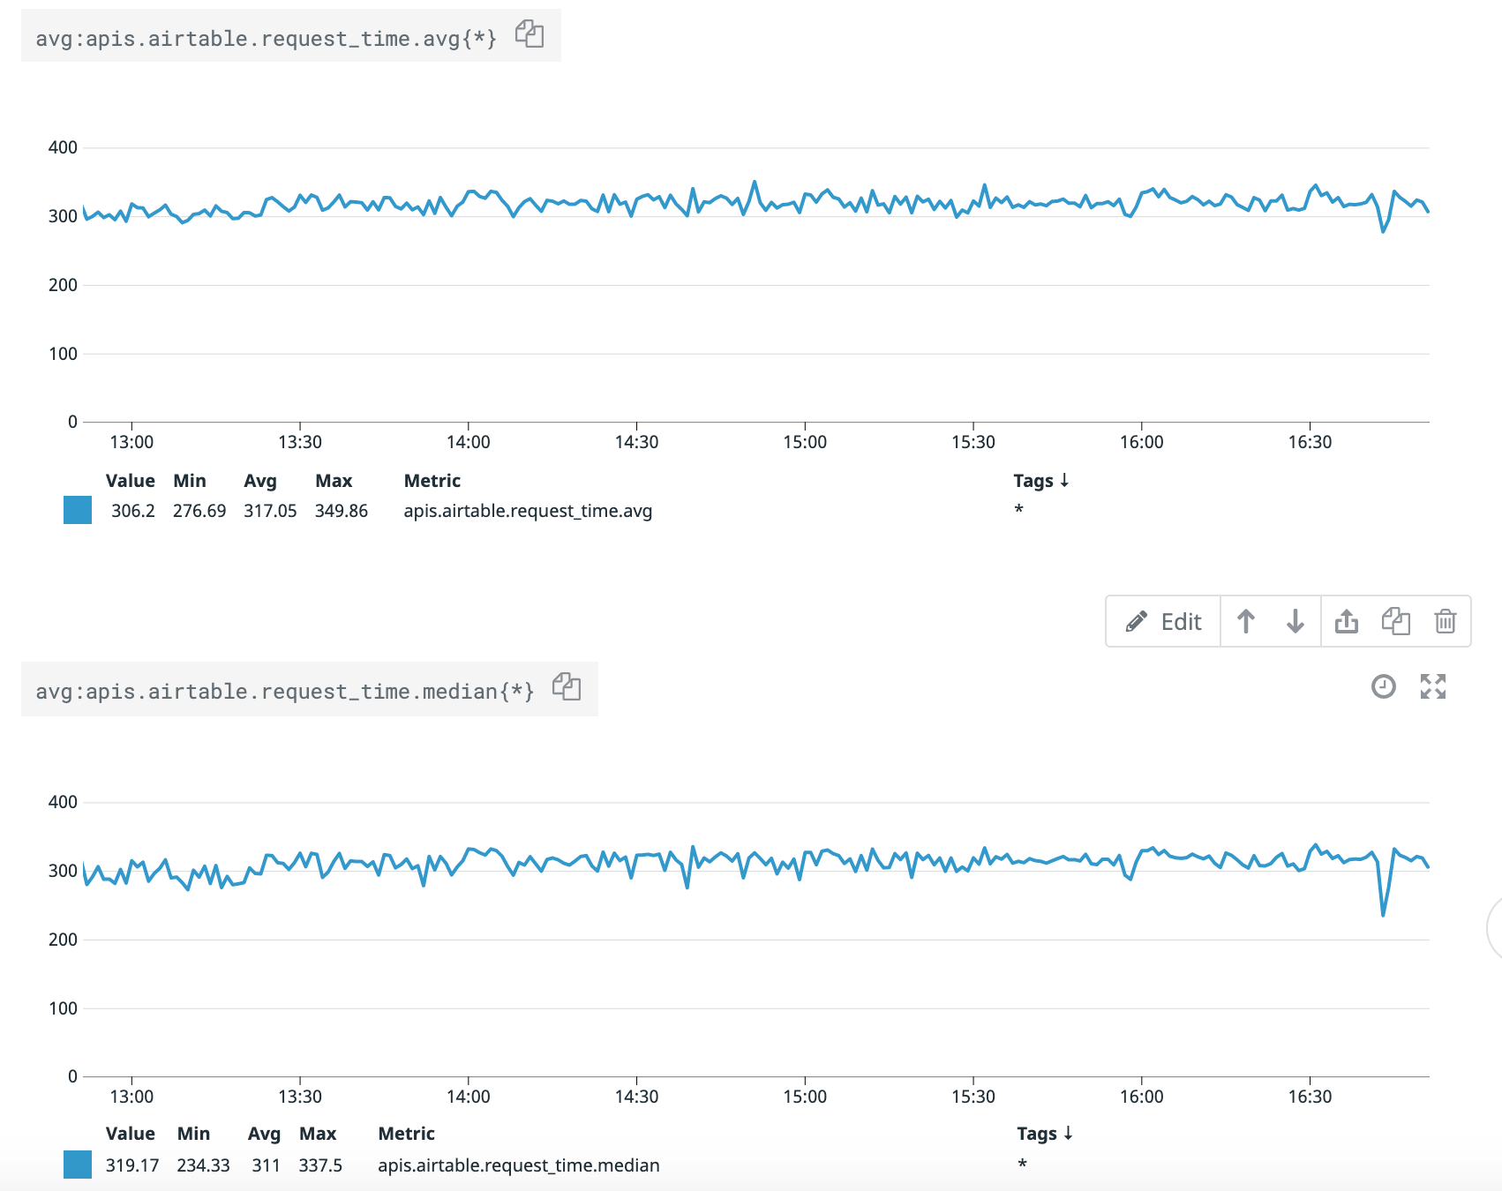Toggle the median series via its legend swatch
This screenshot has height=1191, width=1502.
(x=78, y=1165)
